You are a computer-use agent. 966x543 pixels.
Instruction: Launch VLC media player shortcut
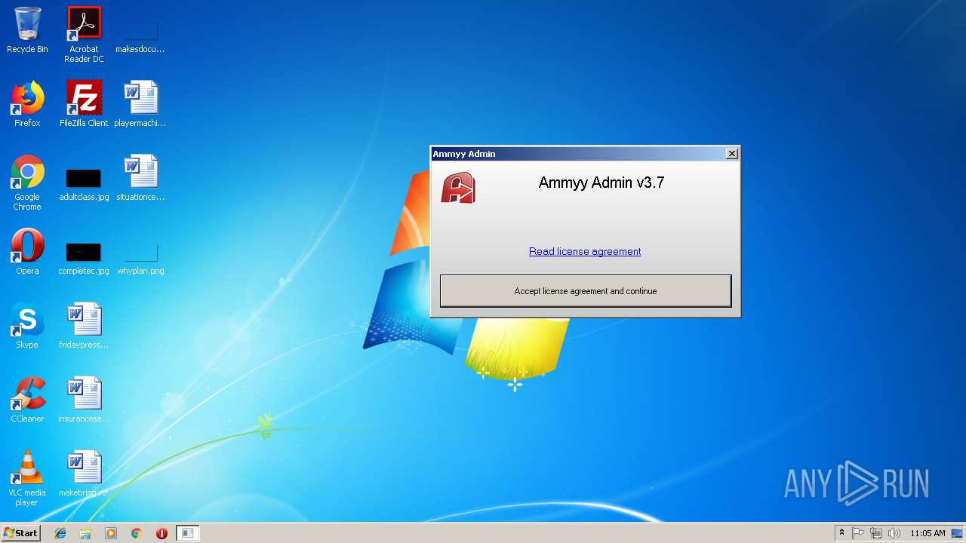pos(27,478)
